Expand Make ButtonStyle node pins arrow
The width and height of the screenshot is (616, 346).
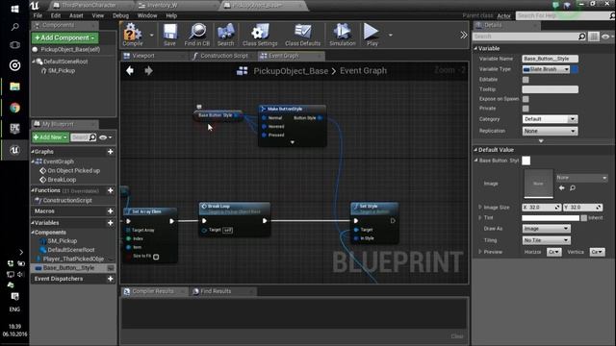pyautogui.click(x=293, y=142)
